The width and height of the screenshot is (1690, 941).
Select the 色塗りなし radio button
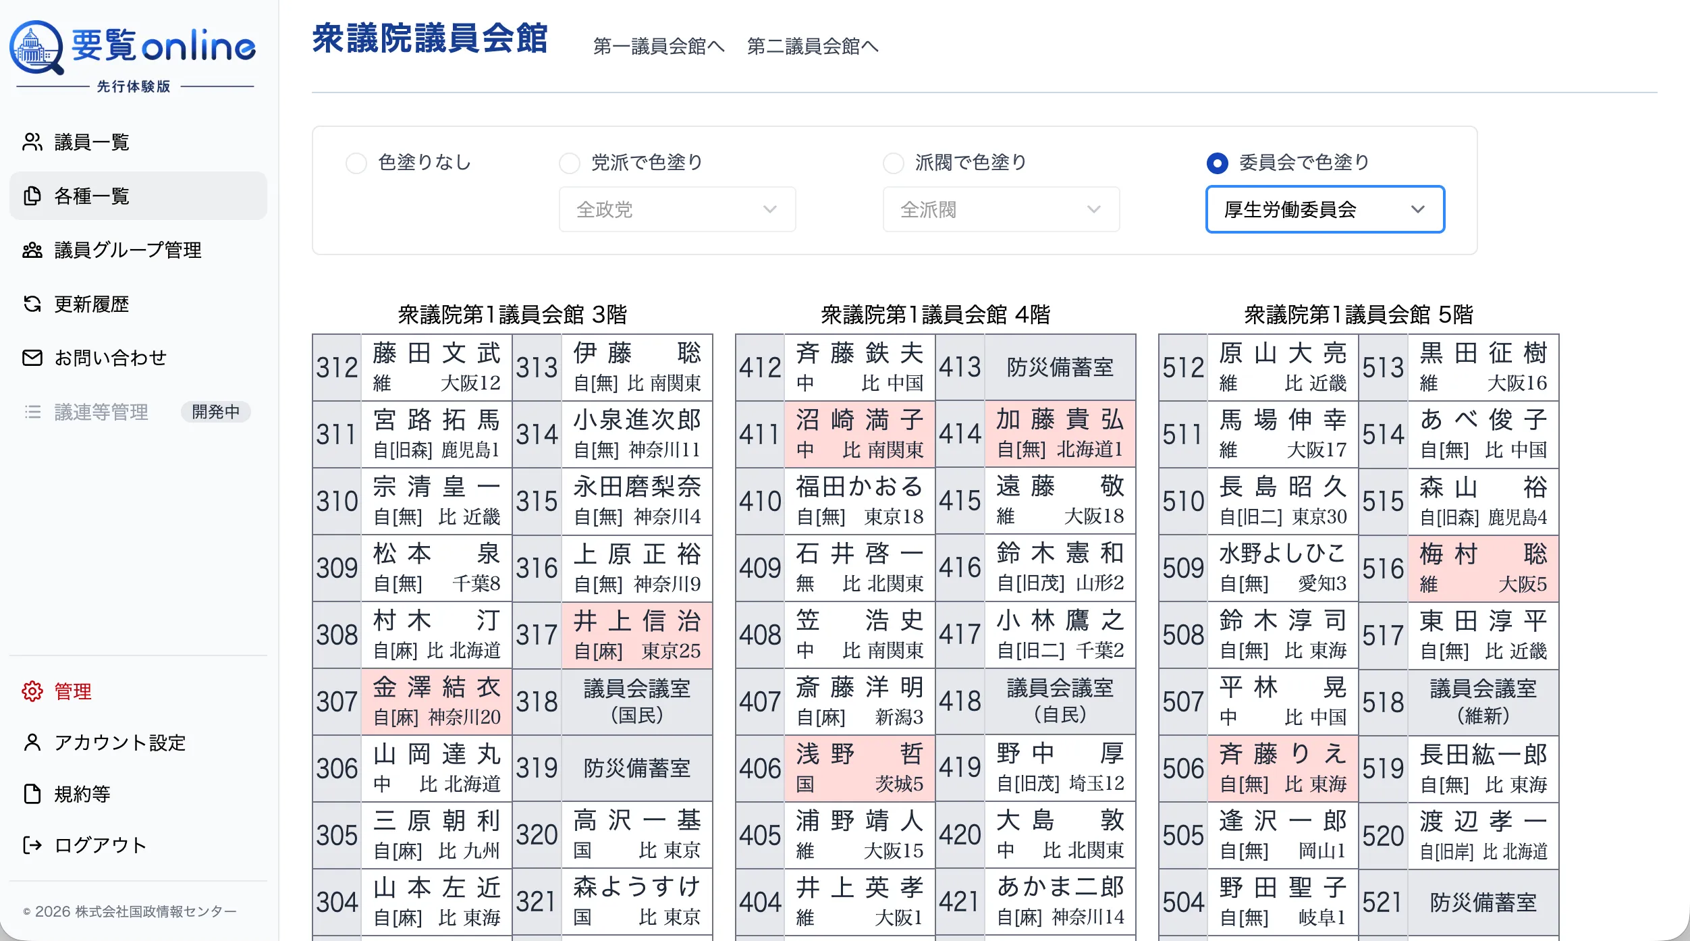356,163
